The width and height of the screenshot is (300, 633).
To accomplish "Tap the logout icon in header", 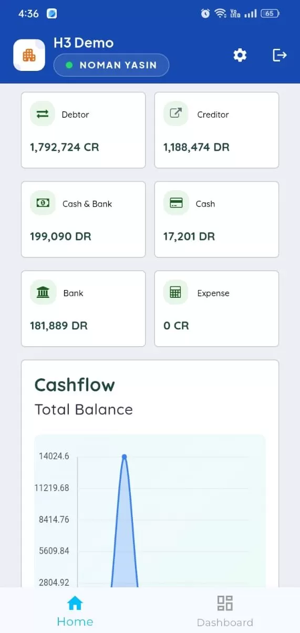I will (280, 55).
